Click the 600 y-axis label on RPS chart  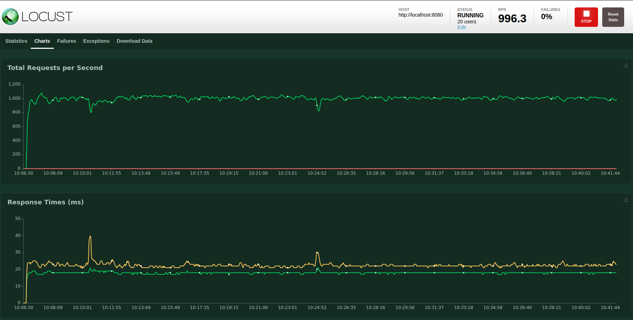pos(16,126)
